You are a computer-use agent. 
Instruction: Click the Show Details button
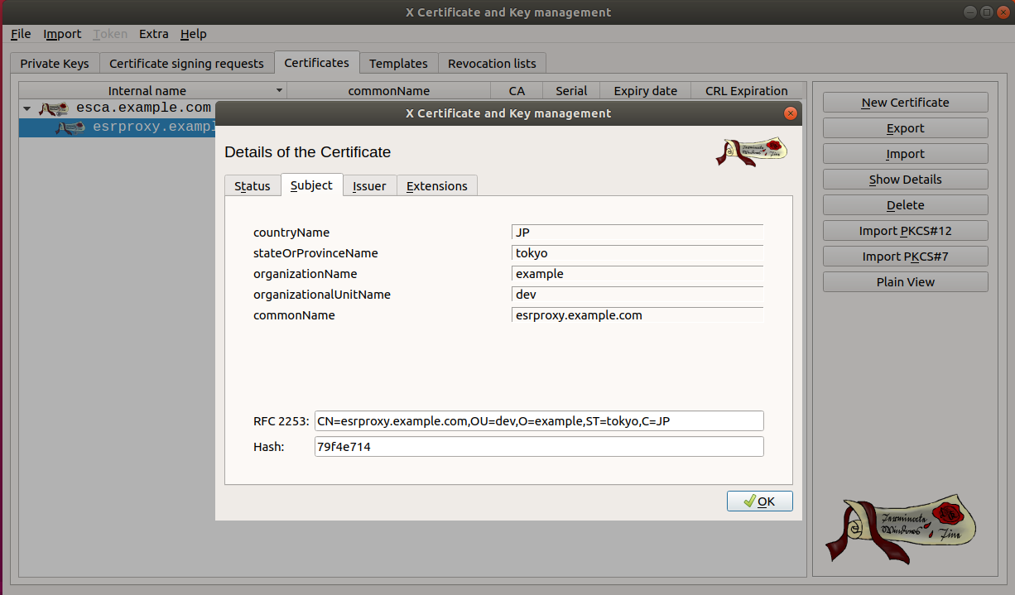click(906, 180)
